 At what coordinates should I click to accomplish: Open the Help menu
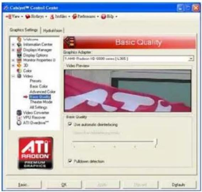pyautogui.click(x=109, y=16)
